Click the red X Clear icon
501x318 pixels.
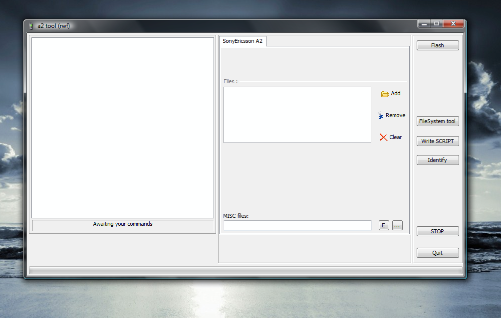coord(383,137)
